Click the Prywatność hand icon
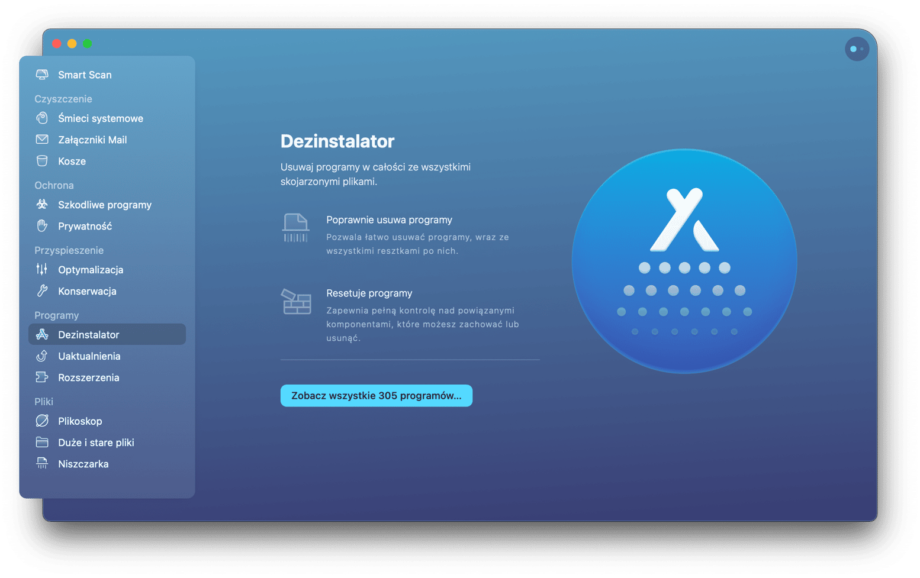920x578 pixels. pyautogui.click(x=42, y=226)
